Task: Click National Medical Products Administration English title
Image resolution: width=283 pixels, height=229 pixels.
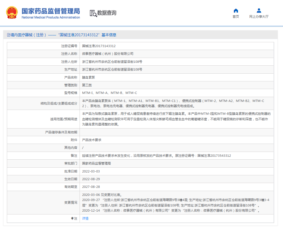Action: pyautogui.click(x=50, y=17)
